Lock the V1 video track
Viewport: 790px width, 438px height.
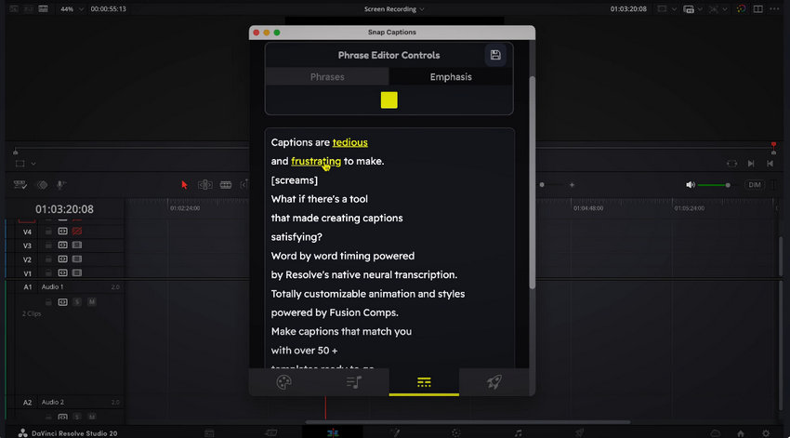coord(48,272)
